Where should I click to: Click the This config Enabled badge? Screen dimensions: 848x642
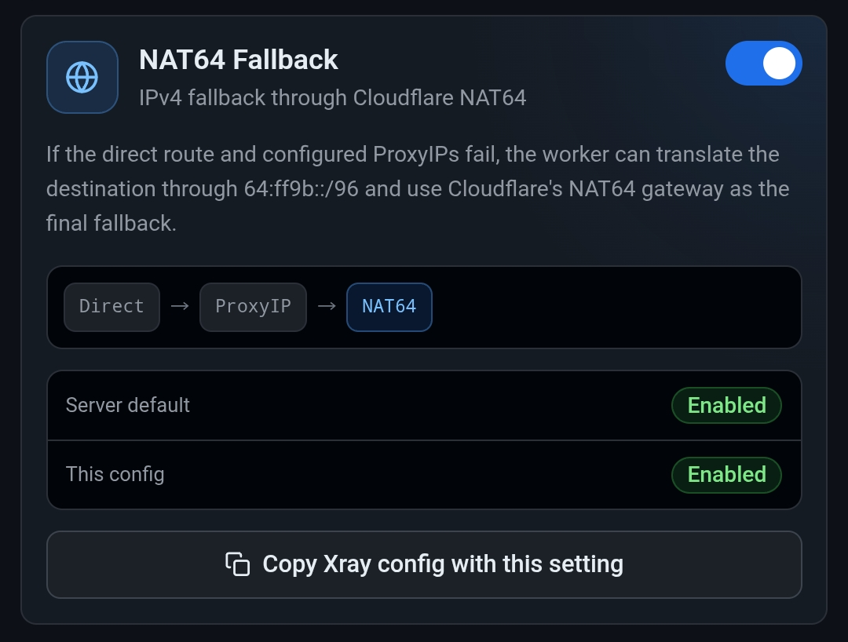[x=726, y=475]
